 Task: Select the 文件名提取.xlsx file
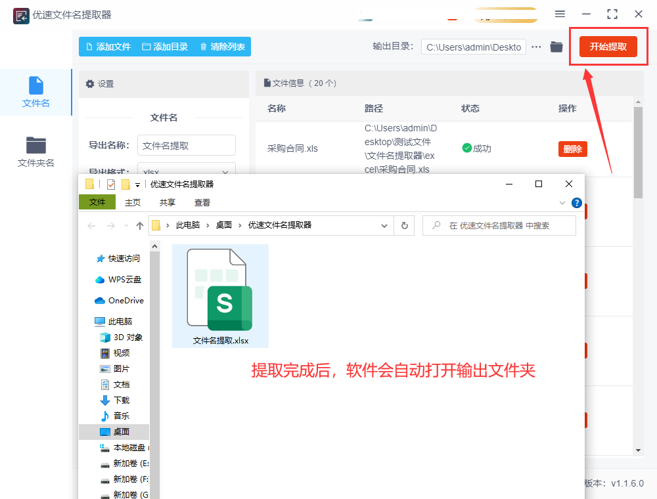[x=220, y=295]
